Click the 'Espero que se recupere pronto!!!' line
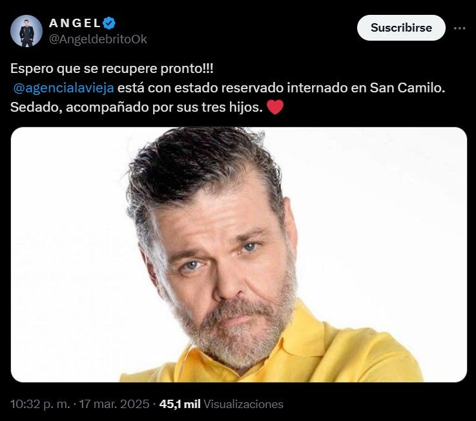The width and height of the screenshot is (476, 421). tap(112, 69)
